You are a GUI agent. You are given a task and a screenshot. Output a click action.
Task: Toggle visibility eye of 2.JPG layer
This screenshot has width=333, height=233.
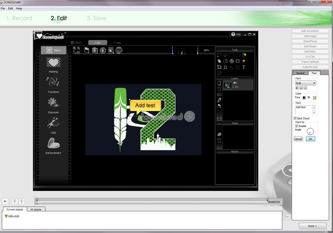tap(235, 83)
